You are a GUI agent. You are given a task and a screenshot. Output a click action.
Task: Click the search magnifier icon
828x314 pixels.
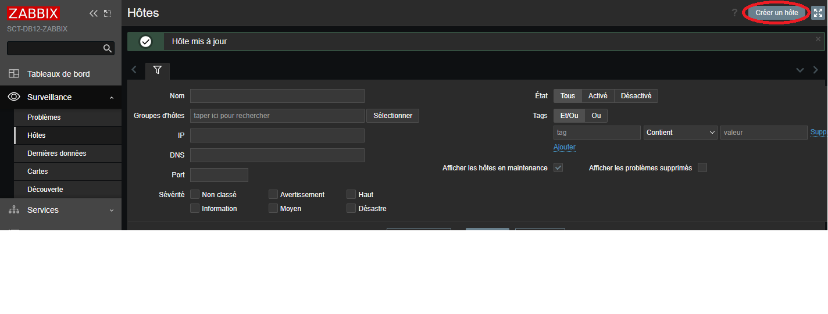107,48
